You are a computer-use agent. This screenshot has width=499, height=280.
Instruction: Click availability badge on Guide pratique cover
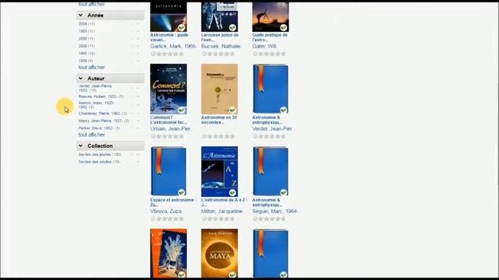tap(283, 28)
